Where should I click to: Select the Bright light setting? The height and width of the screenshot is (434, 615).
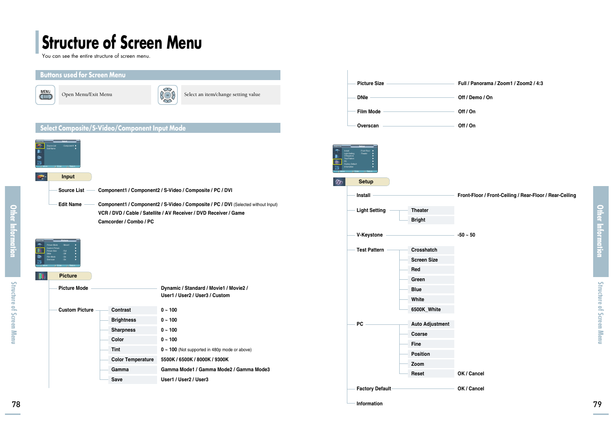(431, 220)
